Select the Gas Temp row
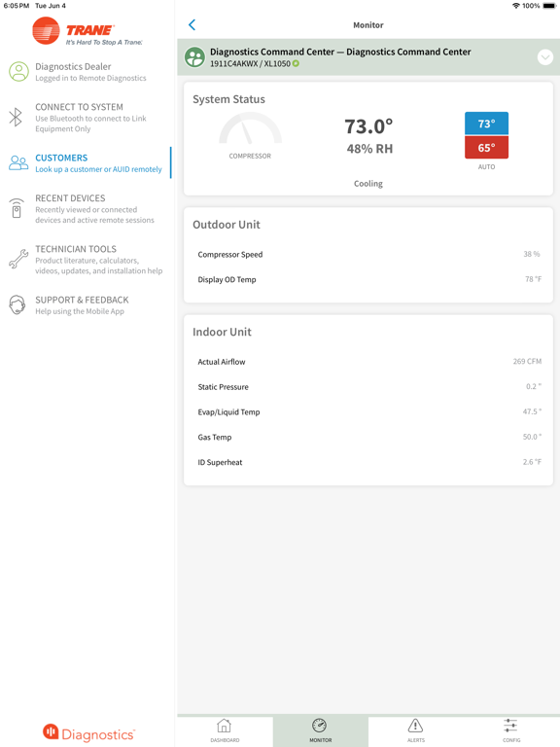Viewport: 560px width, 747px height. (368, 438)
